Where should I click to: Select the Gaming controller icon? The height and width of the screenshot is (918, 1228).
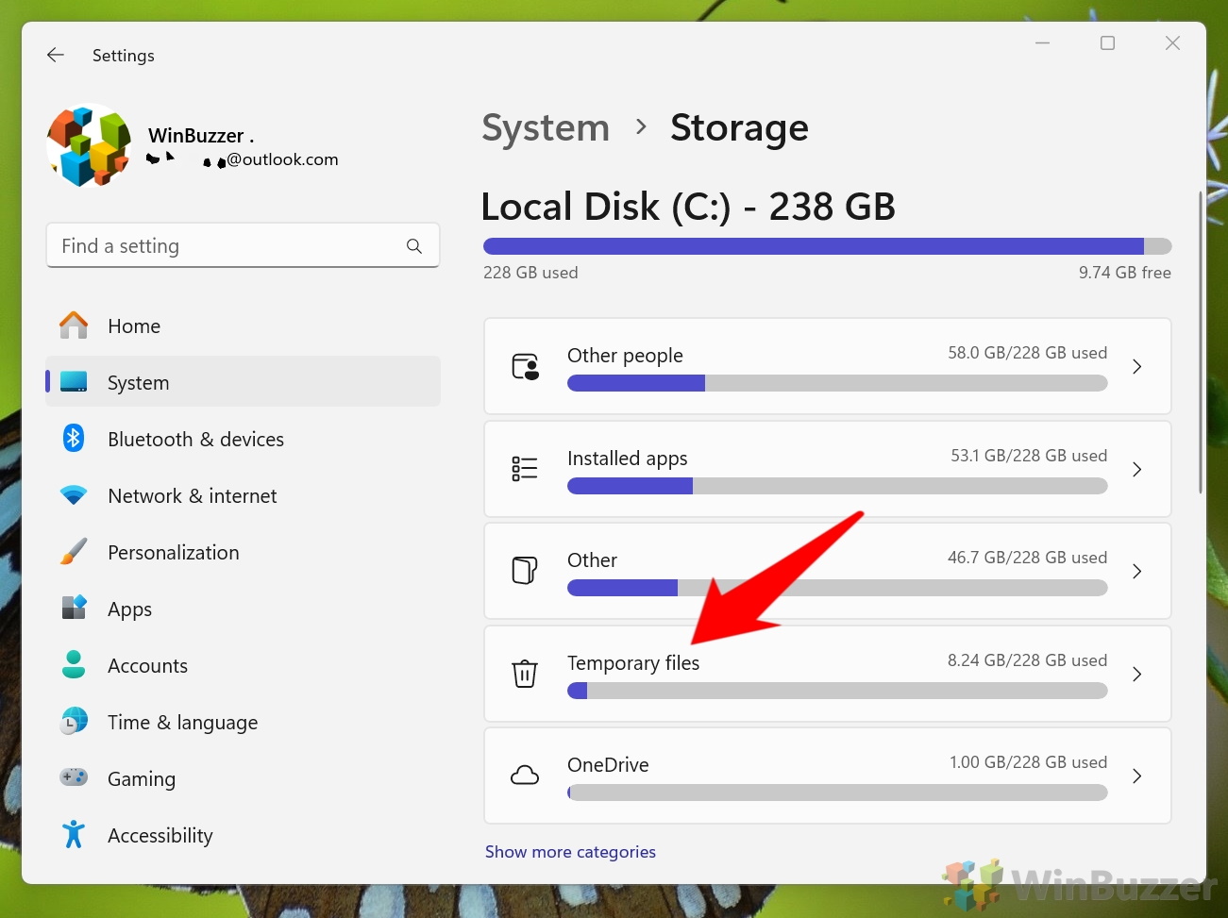(x=74, y=777)
